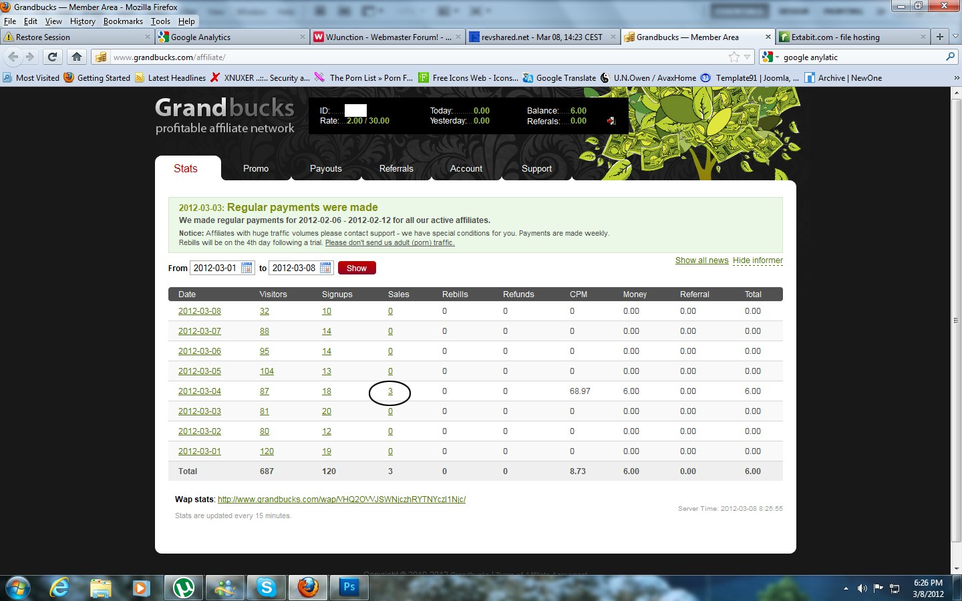The image size is (962, 601).
Task: Show more bookmarks toolbar items chevron
Action: click(956, 78)
